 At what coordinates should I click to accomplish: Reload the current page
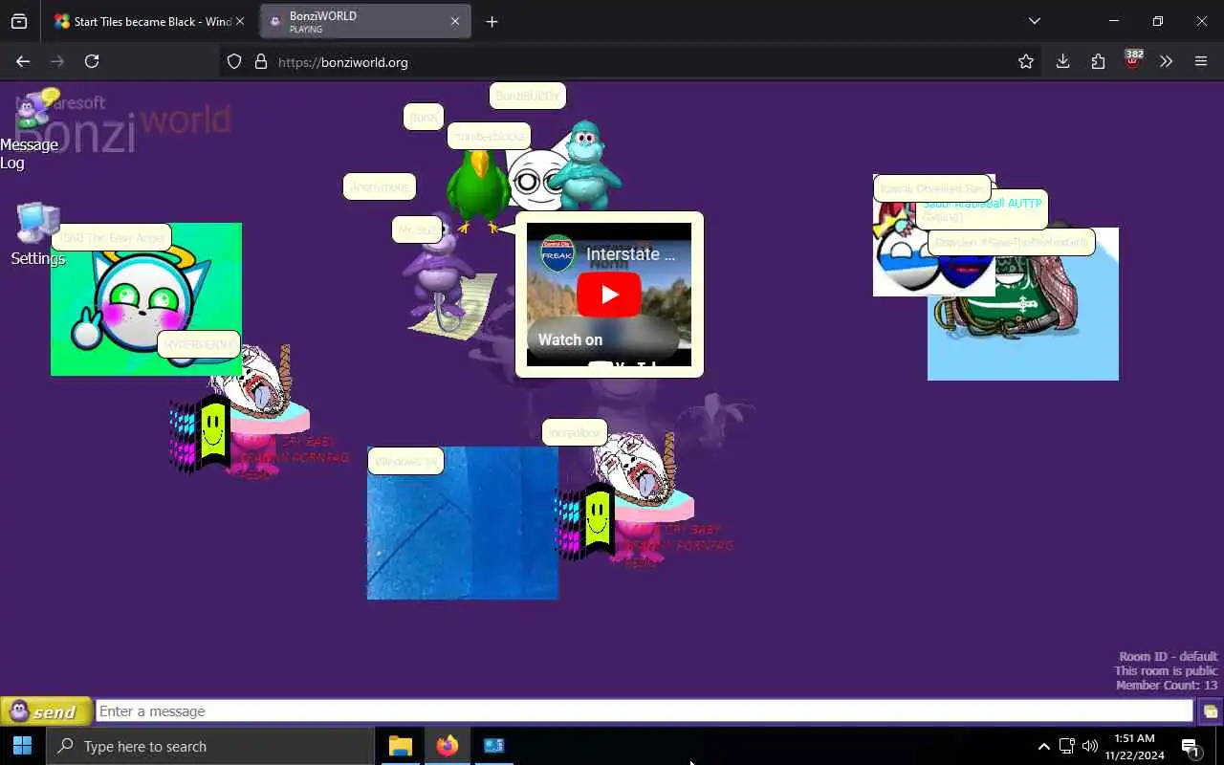[x=92, y=61]
